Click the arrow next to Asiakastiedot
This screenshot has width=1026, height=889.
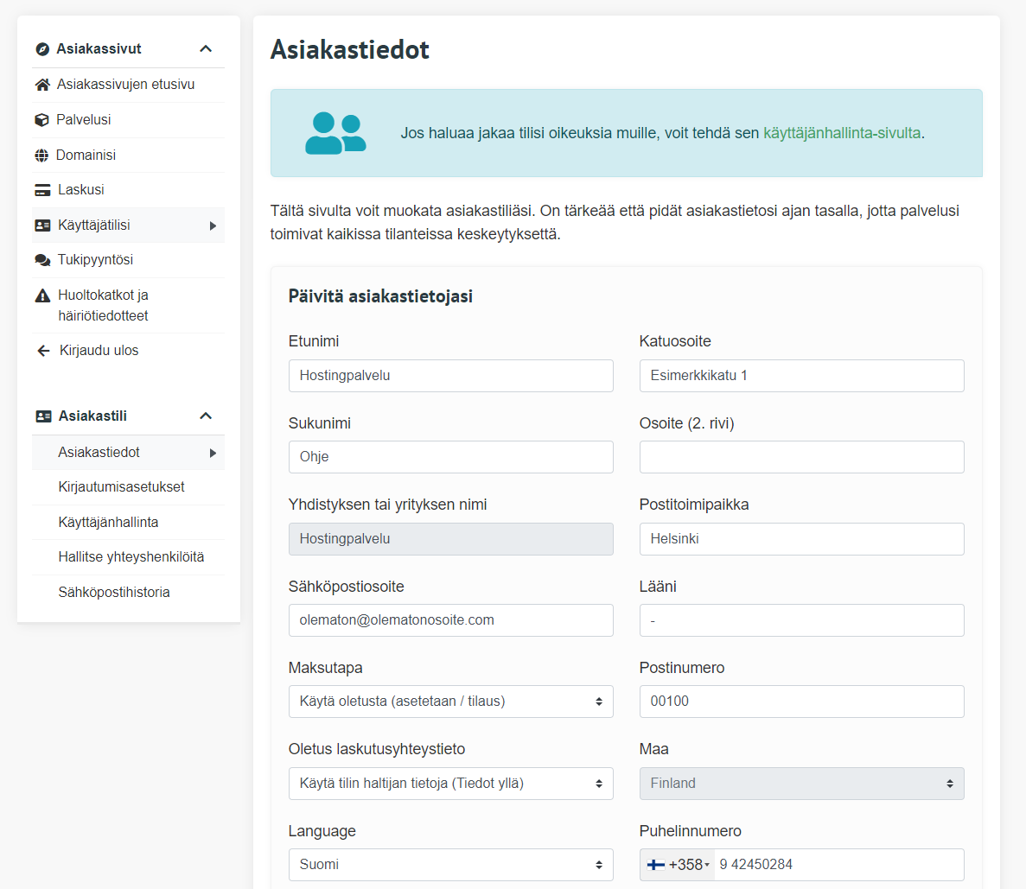[213, 453]
